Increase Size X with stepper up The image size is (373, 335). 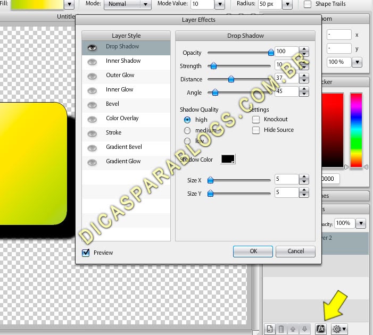pyautogui.click(x=304, y=177)
